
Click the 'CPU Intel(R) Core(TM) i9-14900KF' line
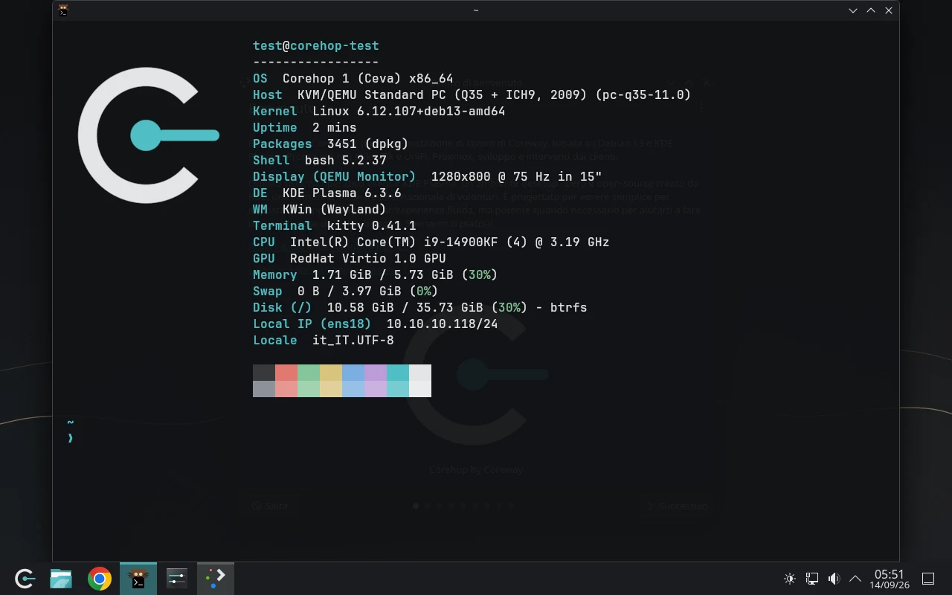pos(431,242)
